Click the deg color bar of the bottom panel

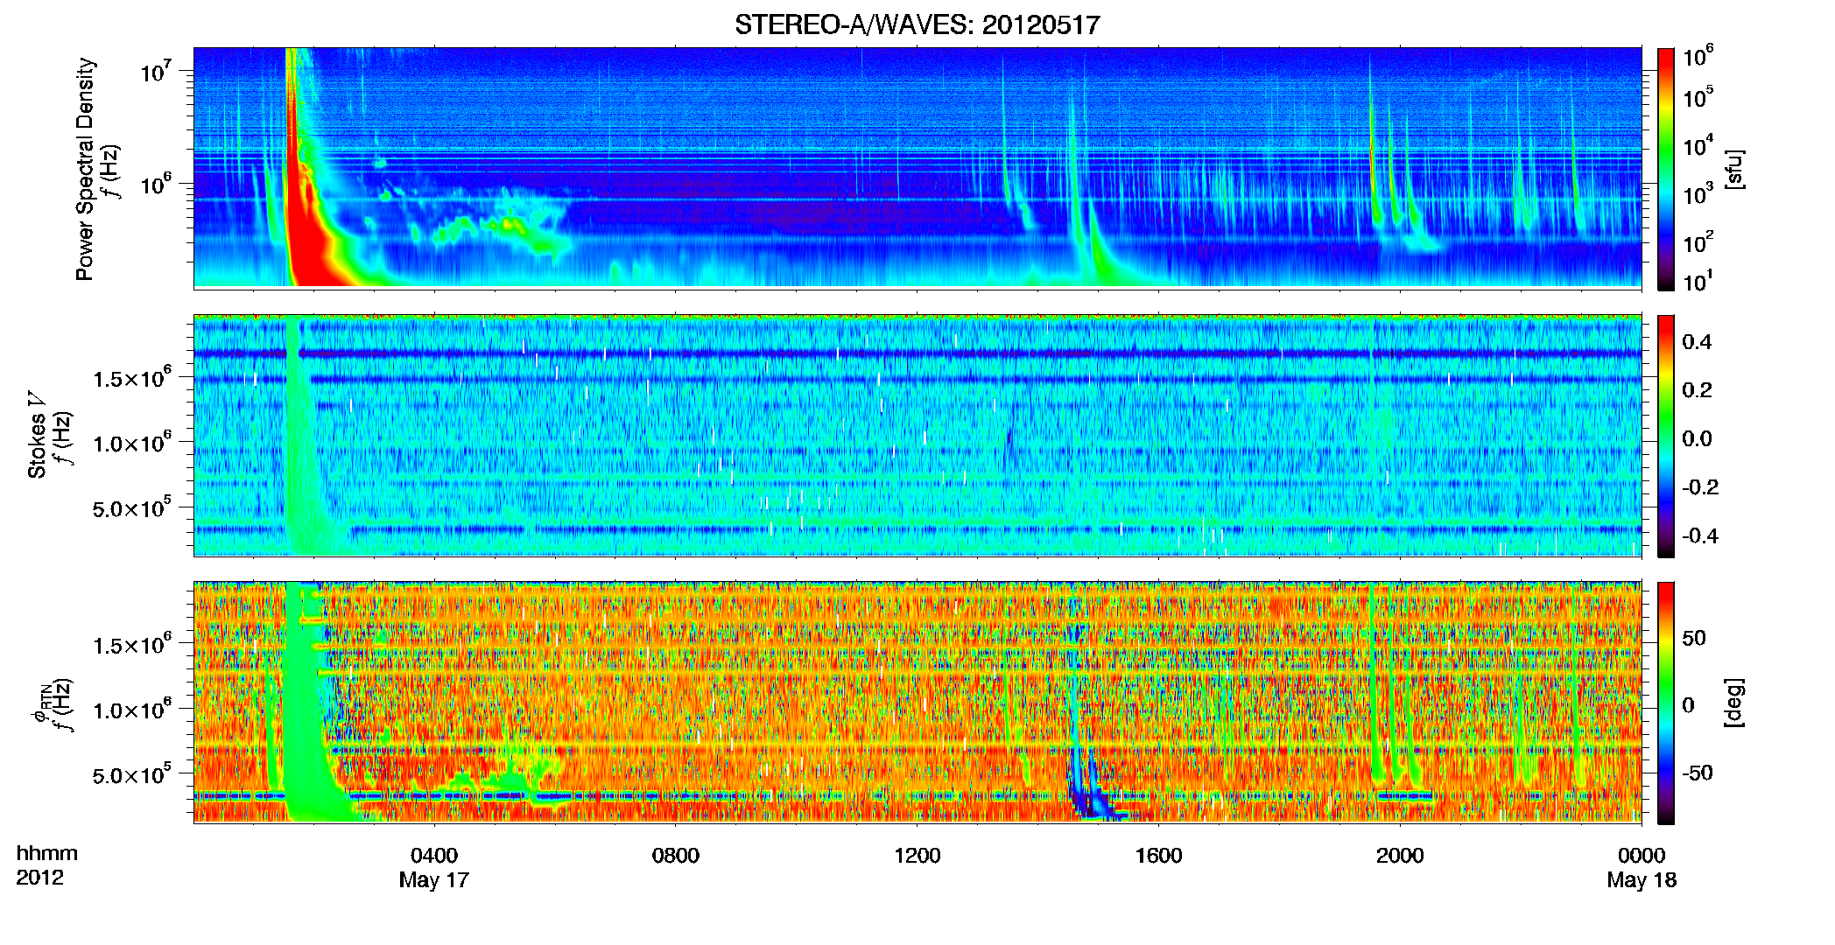pyautogui.click(x=1665, y=703)
